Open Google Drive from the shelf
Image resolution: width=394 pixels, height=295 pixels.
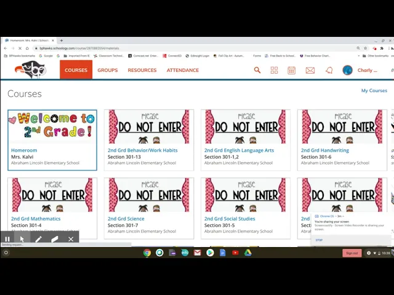tap(247, 253)
